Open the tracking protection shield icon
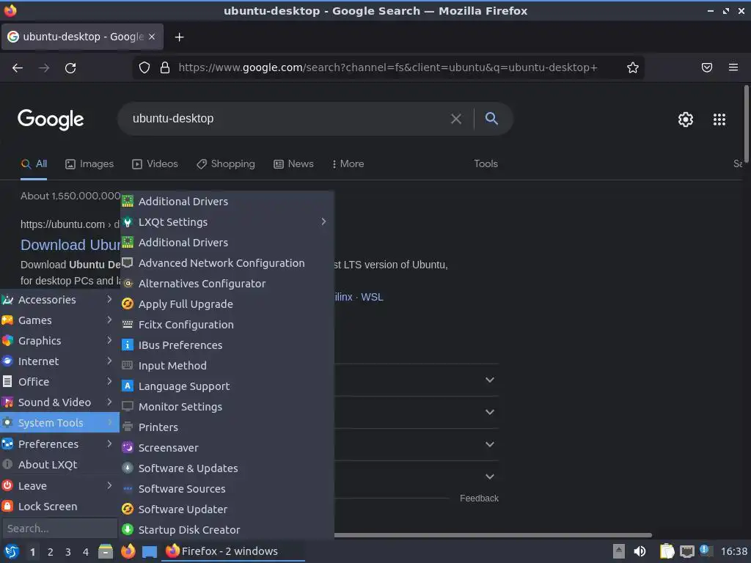The image size is (751, 563). pos(144,67)
